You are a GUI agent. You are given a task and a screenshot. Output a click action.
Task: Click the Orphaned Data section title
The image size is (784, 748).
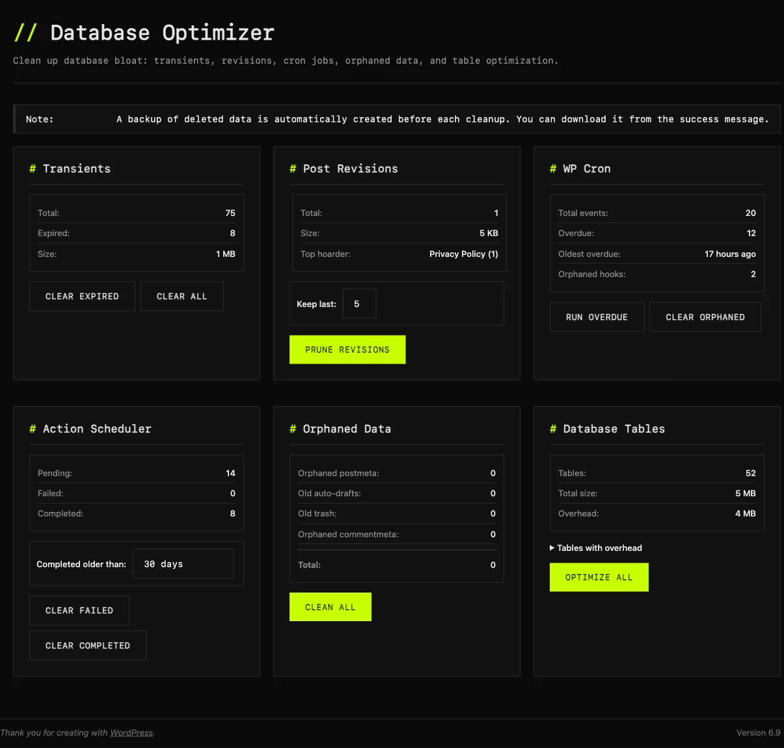tap(340, 429)
